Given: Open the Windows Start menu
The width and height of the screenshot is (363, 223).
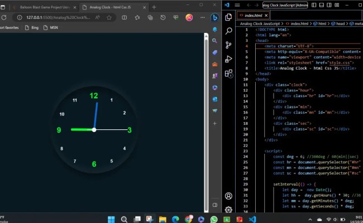Looking at the screenshot, I should tap(111, 219).
